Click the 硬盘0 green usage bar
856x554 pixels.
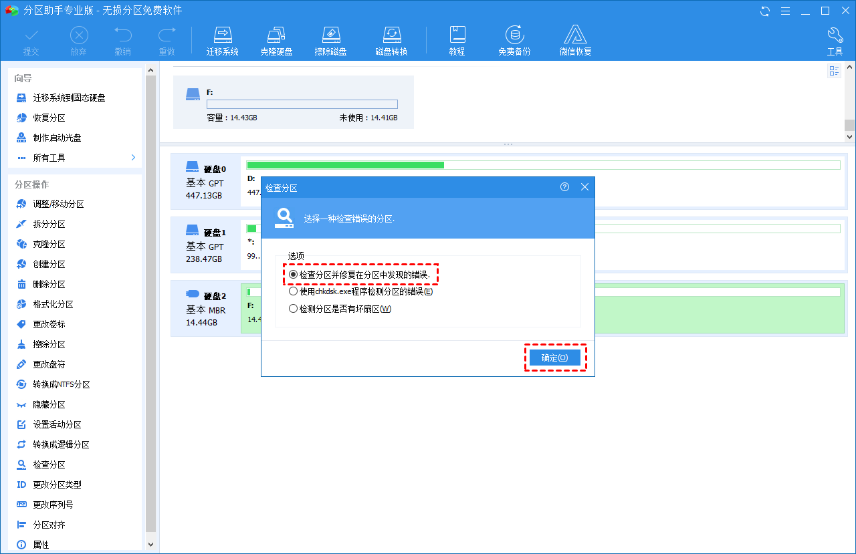345,165
